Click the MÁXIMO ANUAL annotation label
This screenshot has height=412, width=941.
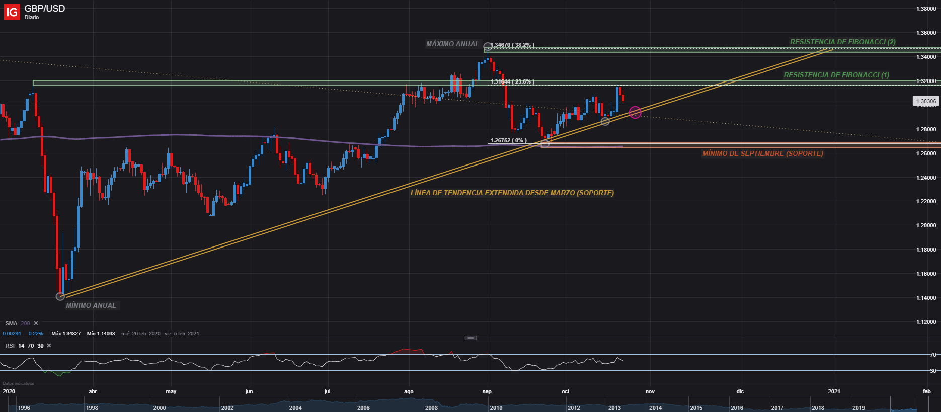click(x=452, y=44)
